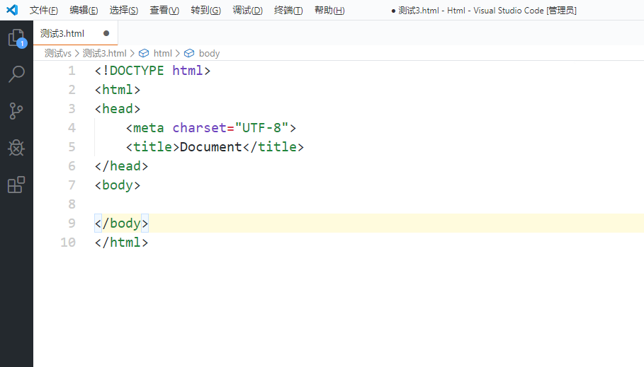The image size is (644, 367).
Task: Click the closing </title> tag
Action: click(x=273, y=147)
